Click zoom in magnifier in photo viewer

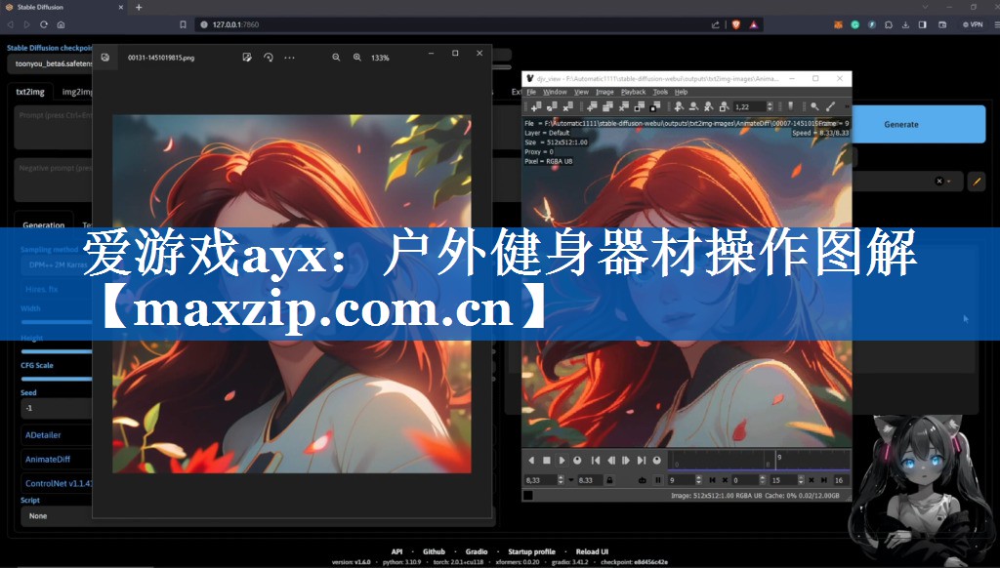point(357,58)
